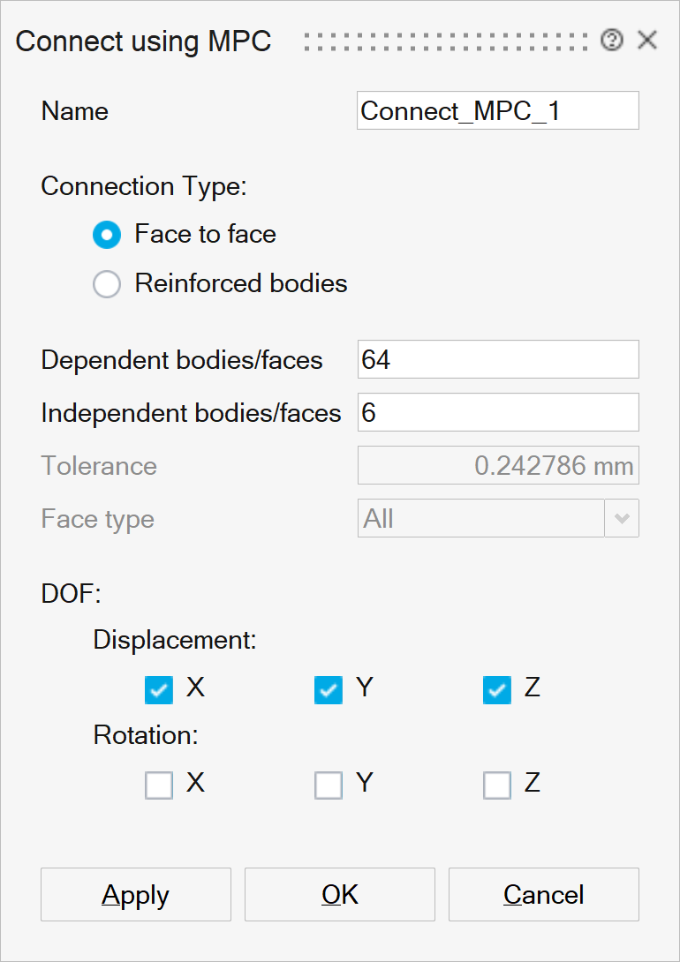Screen dimensions: 680x962
Task: Click the Cancel button
Action: [543, 895]
